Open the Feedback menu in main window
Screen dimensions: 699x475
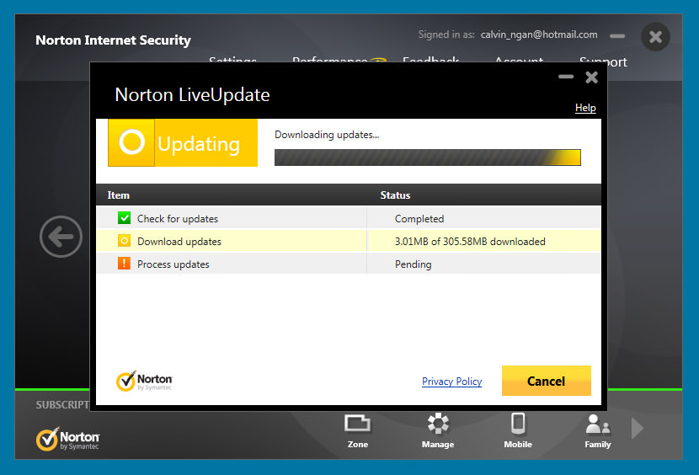coord(430,59)
